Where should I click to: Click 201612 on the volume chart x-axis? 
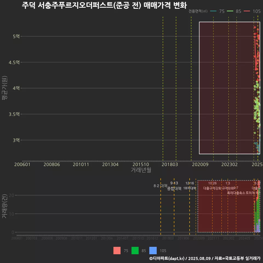coord(152,238)
